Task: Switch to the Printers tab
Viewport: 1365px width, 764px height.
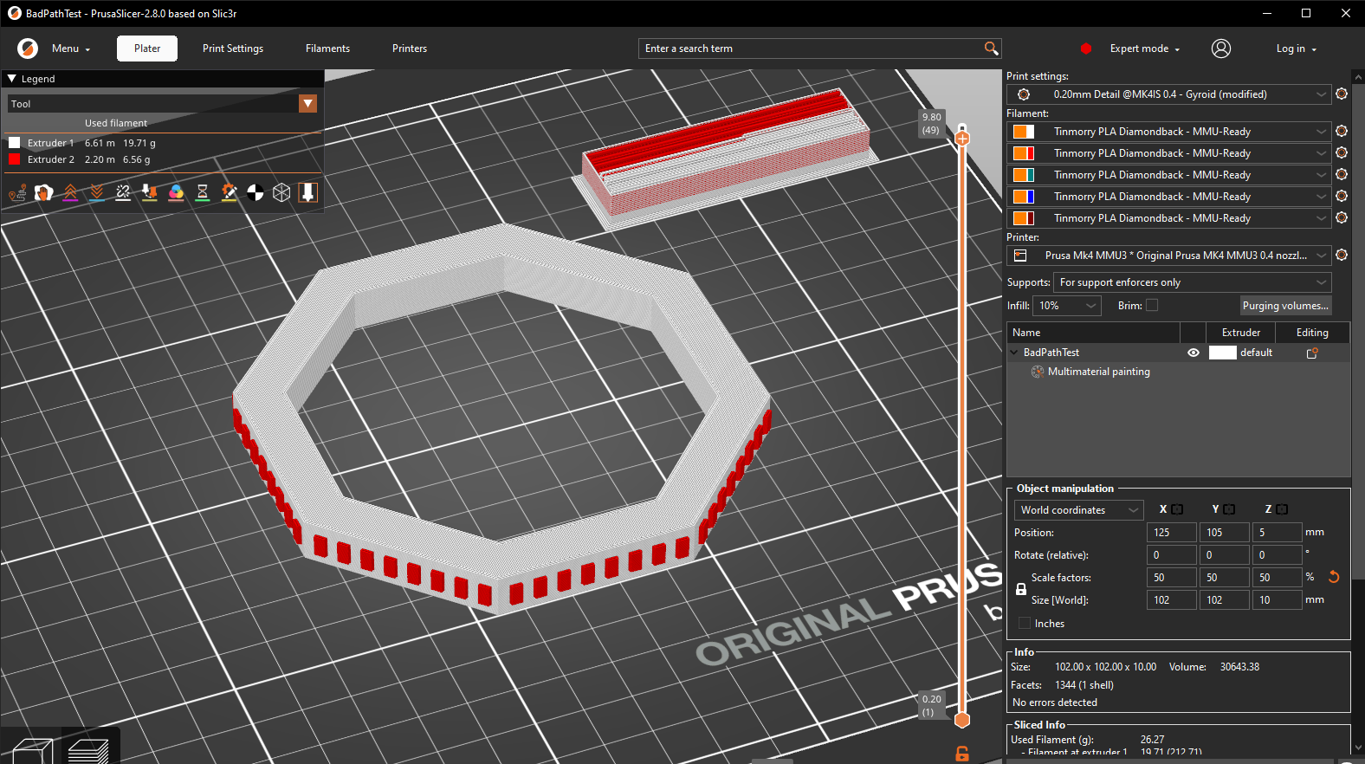Action: (410, 49)
